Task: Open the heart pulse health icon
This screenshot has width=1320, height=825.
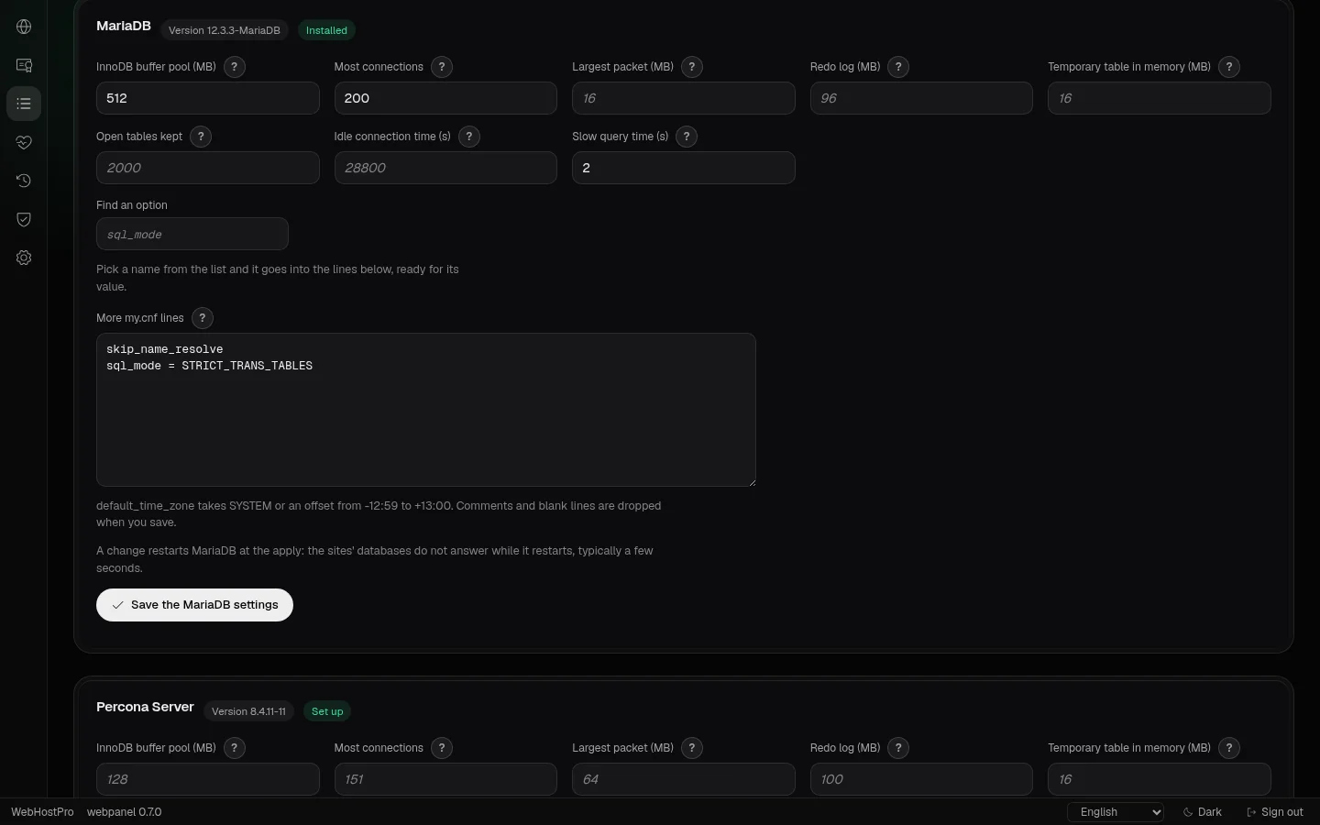Action: (24, 142)
